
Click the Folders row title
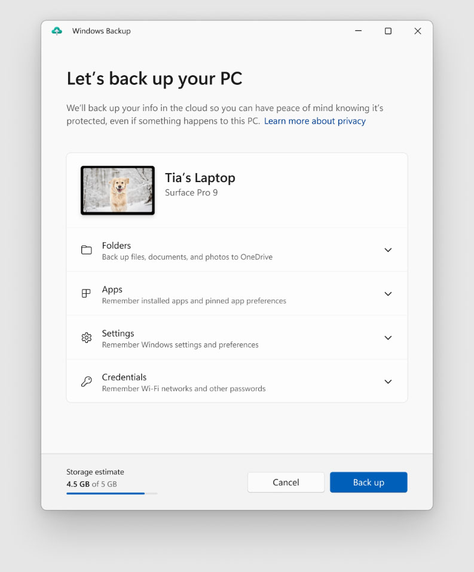117,245
